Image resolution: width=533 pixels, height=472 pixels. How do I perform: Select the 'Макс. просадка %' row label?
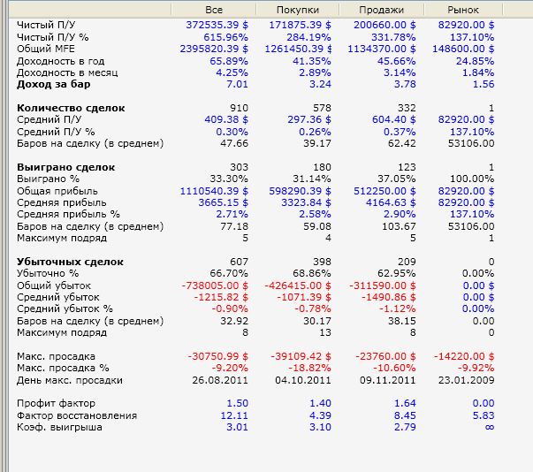63,368
